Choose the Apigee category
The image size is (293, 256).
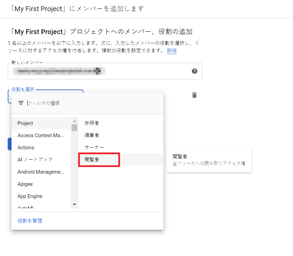pos(25,184)
